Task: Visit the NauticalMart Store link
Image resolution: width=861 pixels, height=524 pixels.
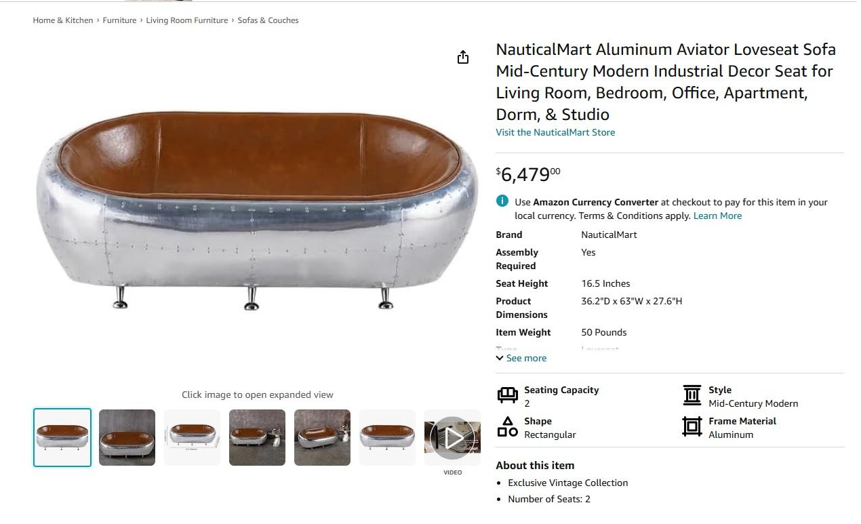Action: coord(555,132)
